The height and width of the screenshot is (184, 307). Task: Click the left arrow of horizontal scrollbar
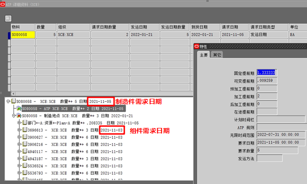13,94
